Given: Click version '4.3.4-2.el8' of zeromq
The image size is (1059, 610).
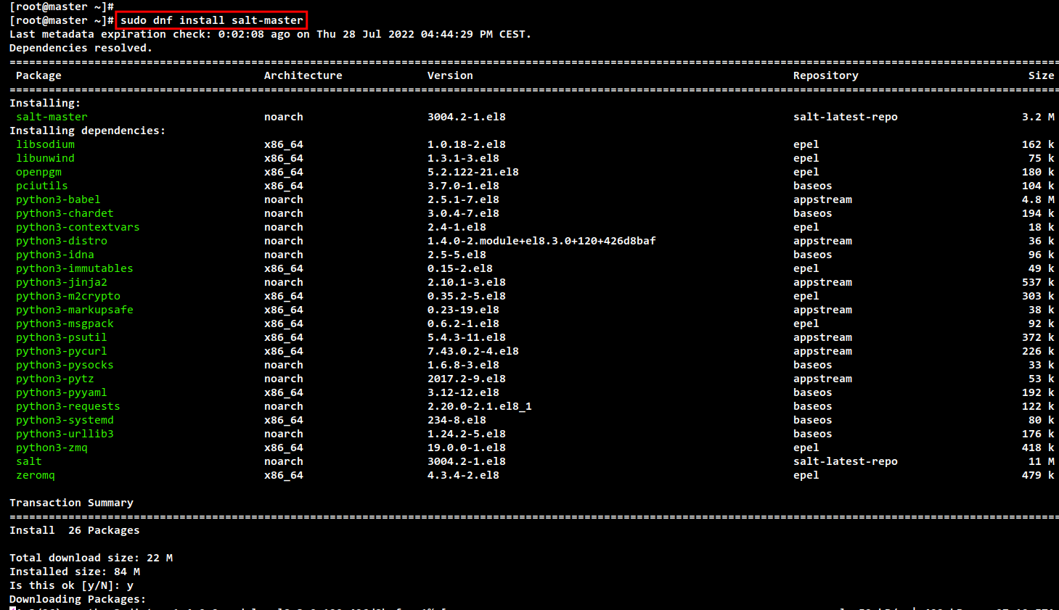Looking at the screenshot, I should [x=463, y=475].
